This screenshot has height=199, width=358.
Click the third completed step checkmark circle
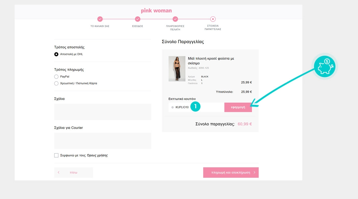[x=175, y=19]
